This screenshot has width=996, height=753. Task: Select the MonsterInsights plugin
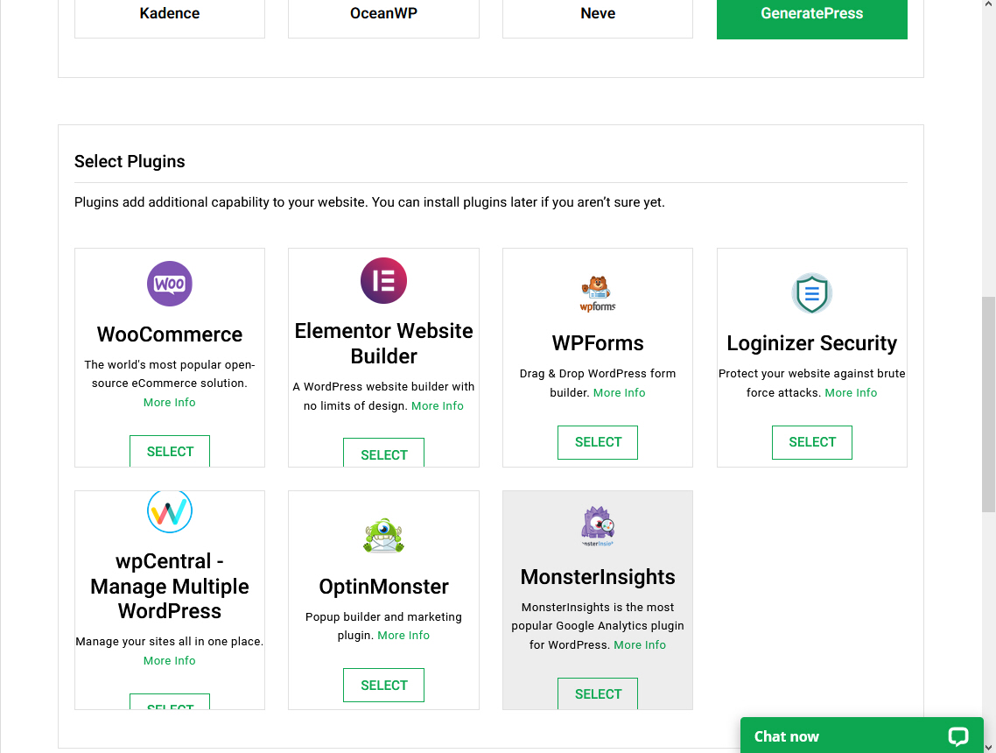[598, 693]
